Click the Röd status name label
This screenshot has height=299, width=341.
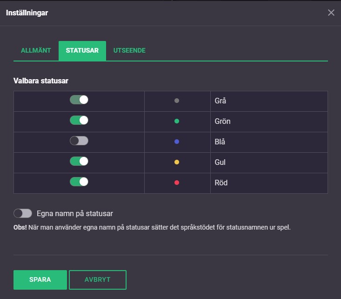[x=221, y=183]
